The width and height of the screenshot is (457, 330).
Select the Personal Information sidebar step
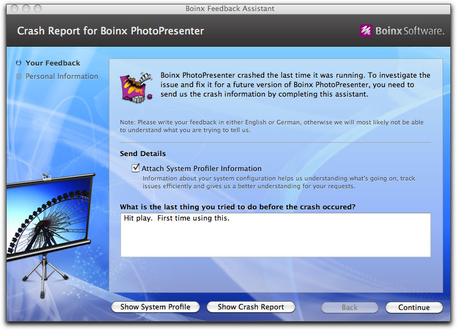click(x=62, y=77)
